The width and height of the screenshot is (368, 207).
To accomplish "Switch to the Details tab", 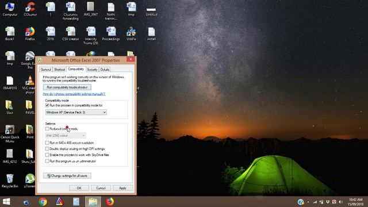I will coord(105,70).
